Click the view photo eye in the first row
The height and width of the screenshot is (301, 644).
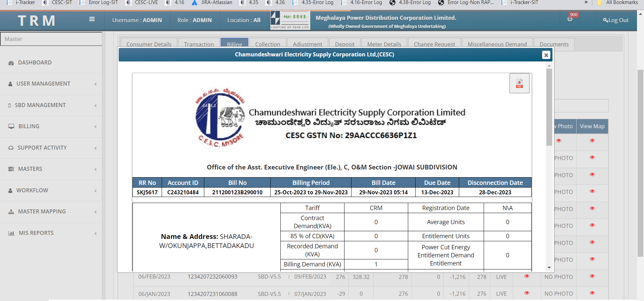(x=559, y=141)
